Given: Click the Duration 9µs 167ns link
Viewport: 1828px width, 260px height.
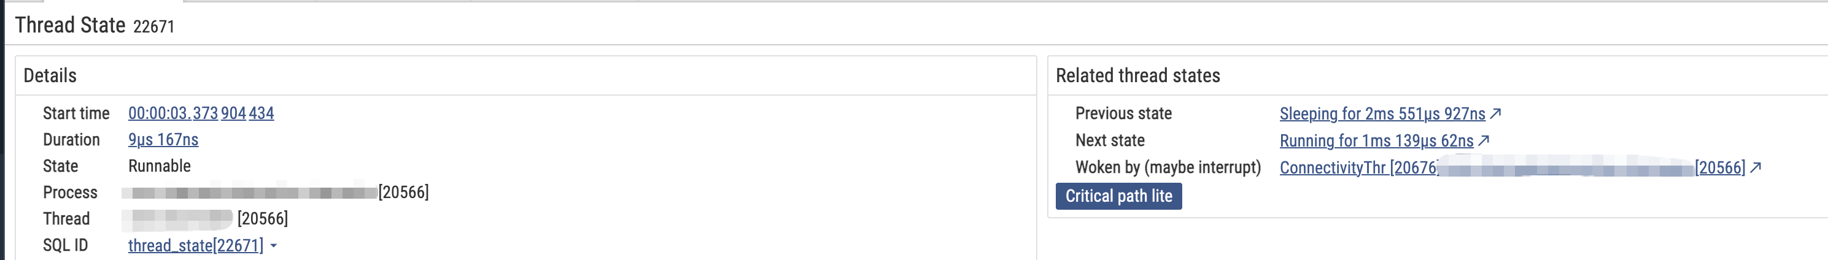Looking at the screenshot, I should click(163, 140).
